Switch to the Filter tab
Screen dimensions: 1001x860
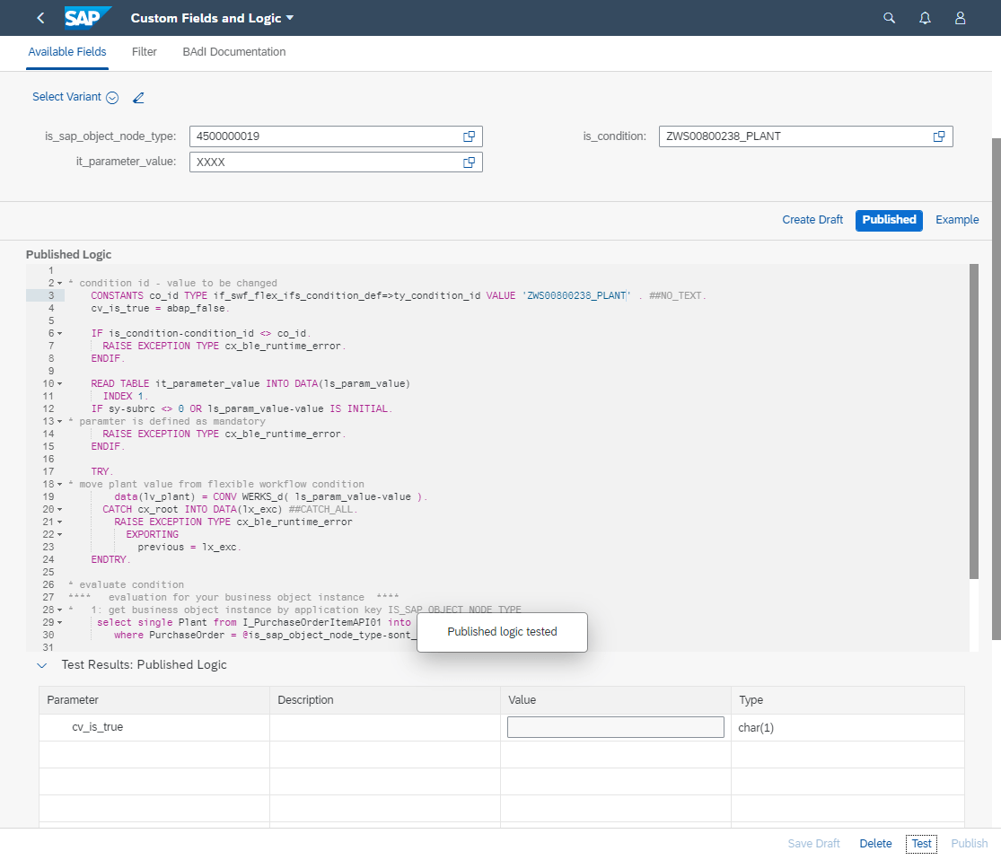pos(145,52)
